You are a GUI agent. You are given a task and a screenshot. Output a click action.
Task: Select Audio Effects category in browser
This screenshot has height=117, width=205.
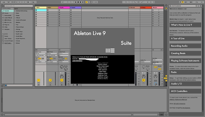8,18
